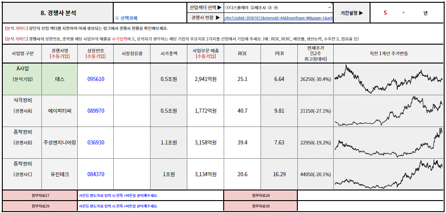The width and height of the screenshot is (446, 213).
Task: Select the 8. 경쟁사 분석 title cell
Action: [x=58, y=13]
